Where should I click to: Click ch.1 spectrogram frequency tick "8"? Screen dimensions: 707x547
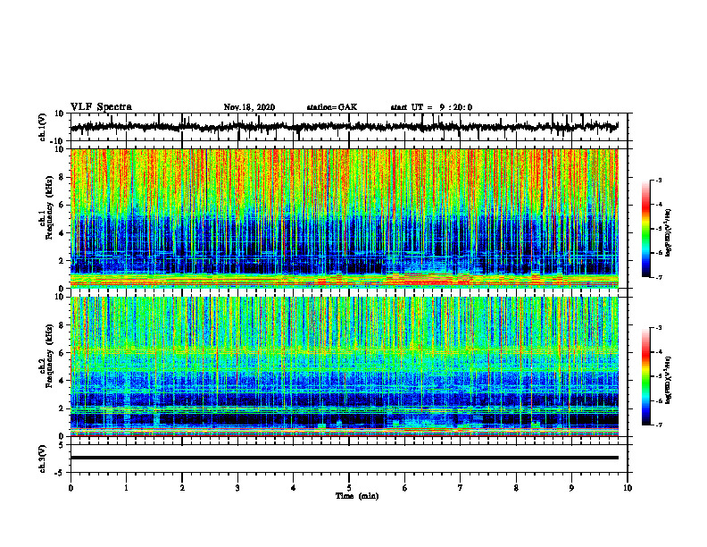62,177
